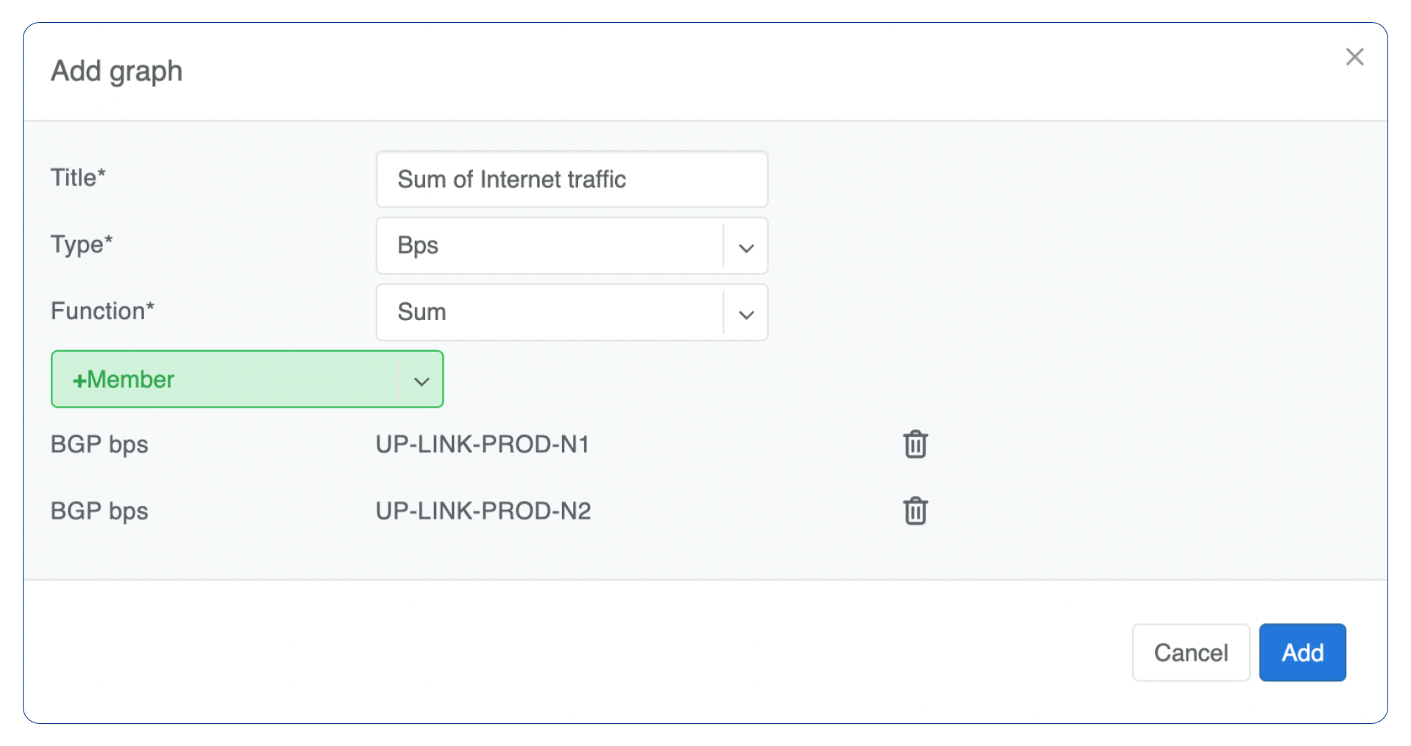Click BGP bps label of UP-LINK-PROD-N1 row

(x=99, y=444)
